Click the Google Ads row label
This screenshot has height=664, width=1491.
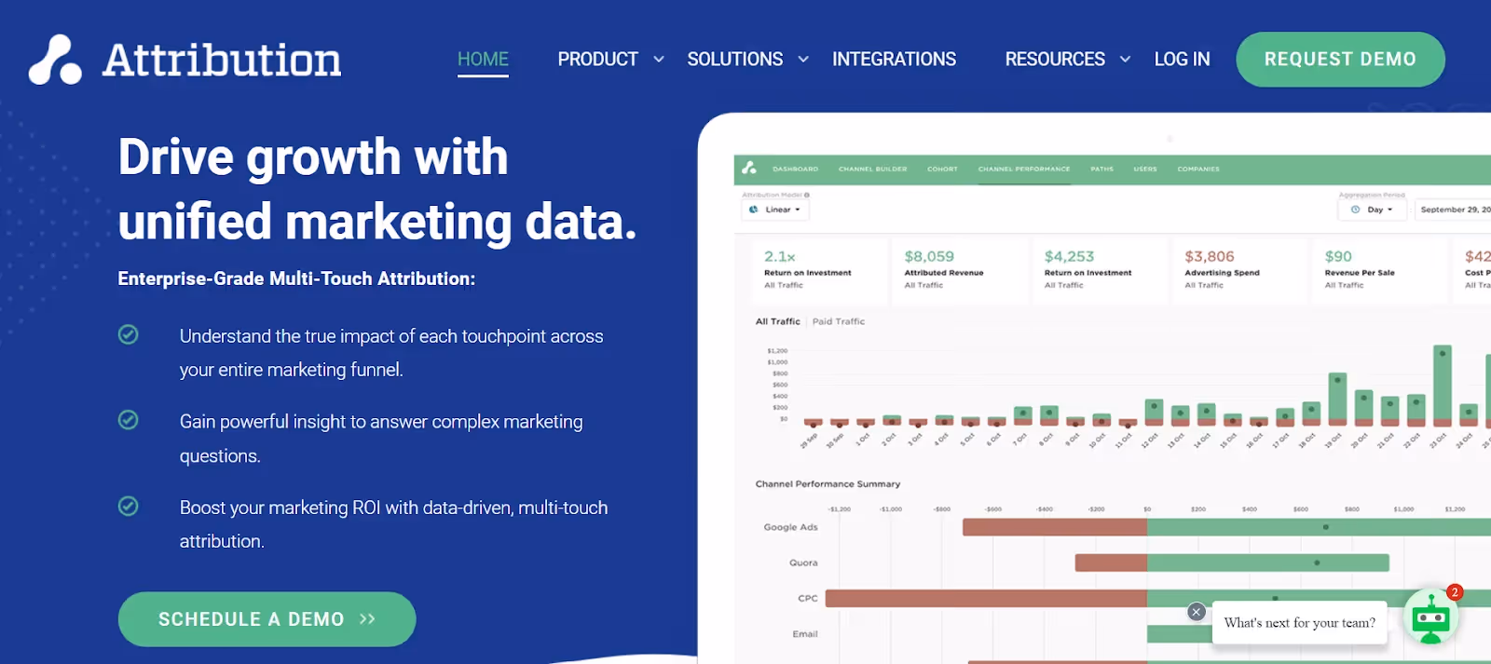790,527
